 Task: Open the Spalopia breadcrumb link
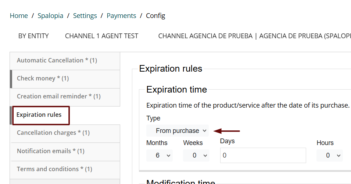pos(50,16)
